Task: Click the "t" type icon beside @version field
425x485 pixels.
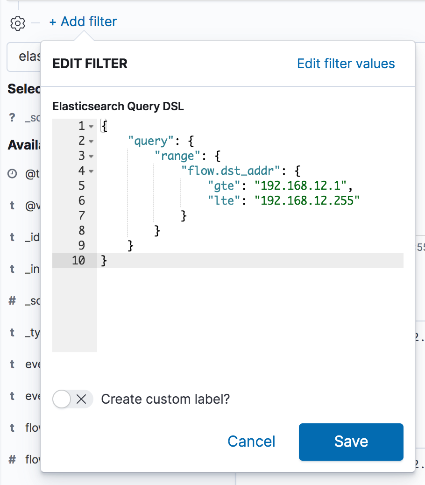Action: (12, 206)
